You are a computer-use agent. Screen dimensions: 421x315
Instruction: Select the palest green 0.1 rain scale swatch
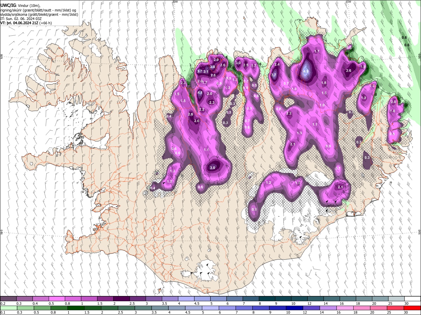(9, 308)
